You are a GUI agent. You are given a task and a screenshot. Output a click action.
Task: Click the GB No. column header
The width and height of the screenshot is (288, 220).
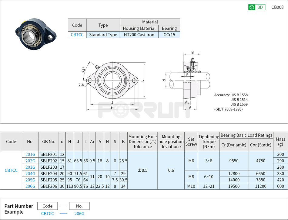click(49, 142)
